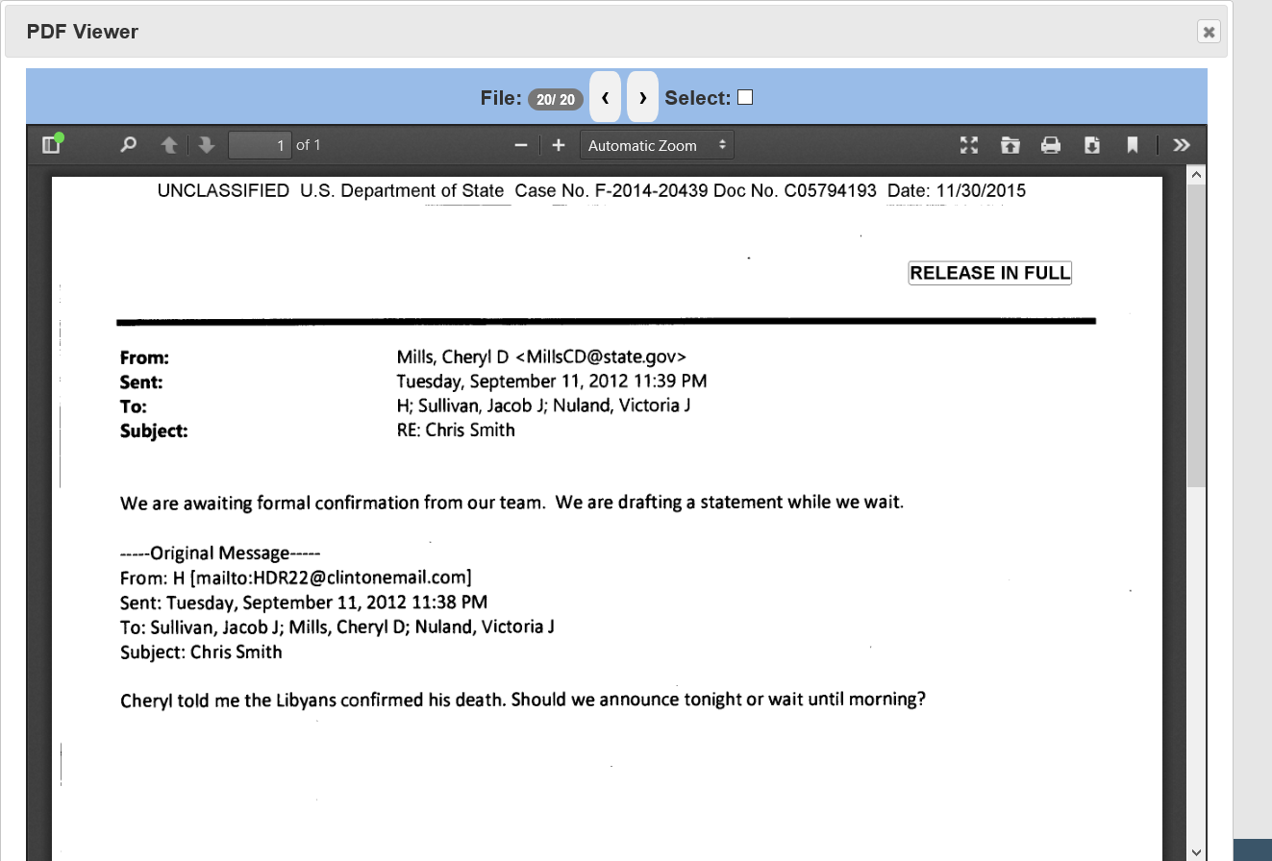Viewport: 1272px width, 861px height.
Task: Click the document scrollbar up arrow
Action: [1196, 175]
